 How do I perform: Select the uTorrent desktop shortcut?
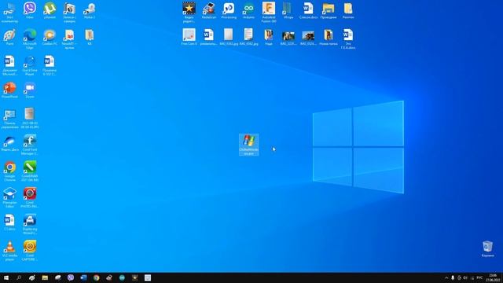point(50,10)
